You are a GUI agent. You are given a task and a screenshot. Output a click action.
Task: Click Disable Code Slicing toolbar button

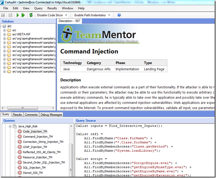point(50,15)
